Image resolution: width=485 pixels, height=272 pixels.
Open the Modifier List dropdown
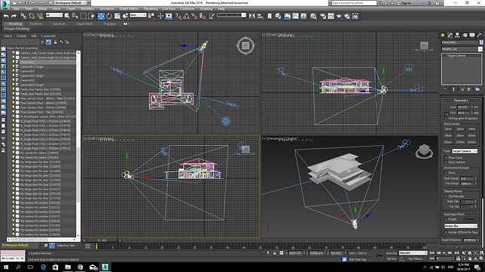pyautogui.click(x=462, y=49)
